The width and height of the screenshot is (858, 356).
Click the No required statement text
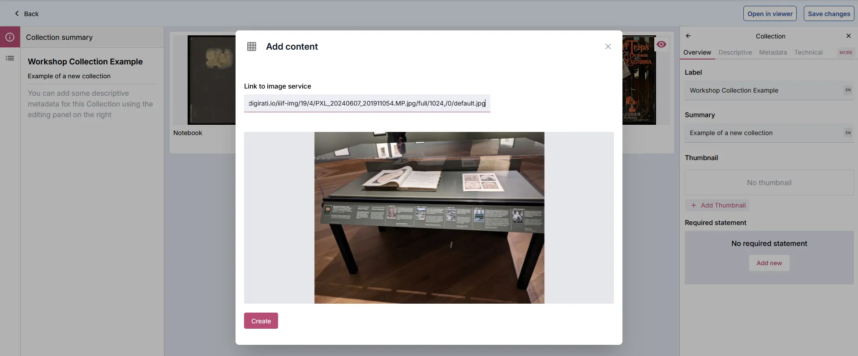click(769, 243)
